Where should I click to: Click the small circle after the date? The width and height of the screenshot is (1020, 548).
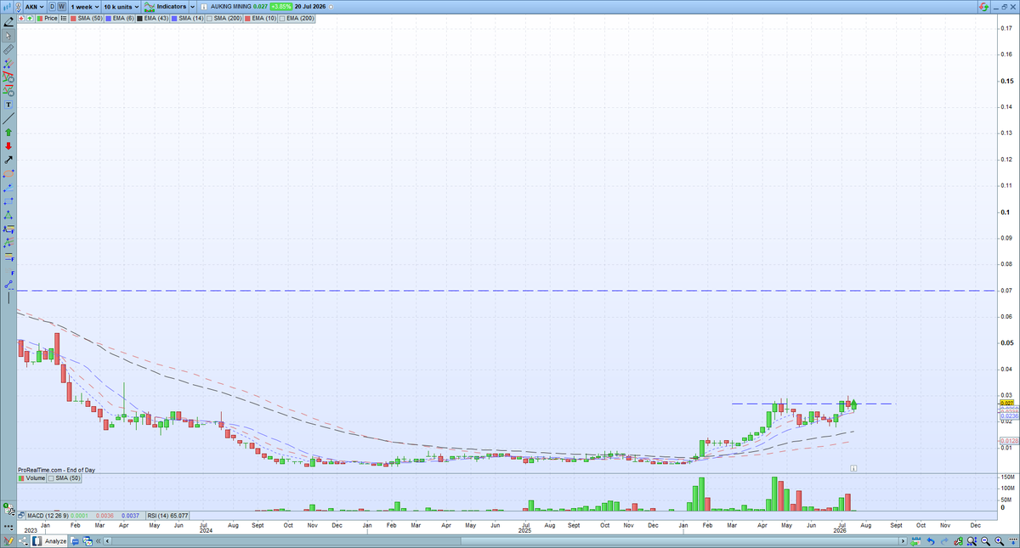click(331, 7)
